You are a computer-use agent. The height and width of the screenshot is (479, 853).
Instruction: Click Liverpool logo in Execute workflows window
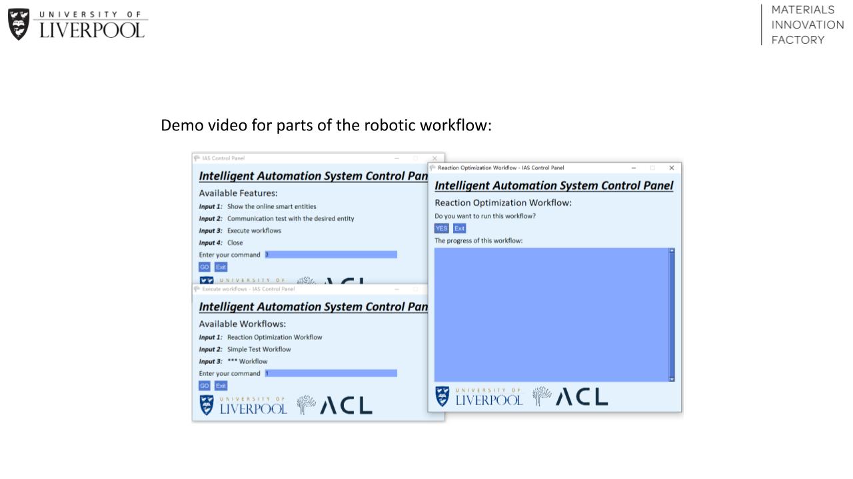(x=243, y=405)
